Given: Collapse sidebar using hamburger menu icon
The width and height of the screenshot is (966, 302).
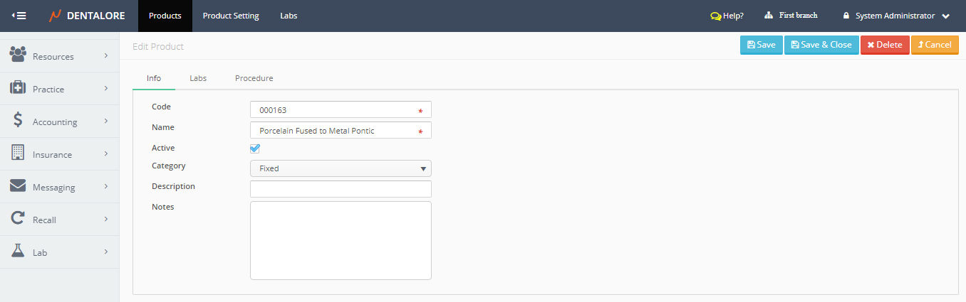Looking at the screenshot, I should [19, 16].
